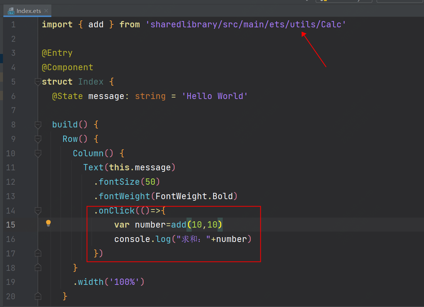Image resolution: width=424 pixels, height=307 pixels.
Task: Click the fold end marker on line 17
Action: pyautogui.click(x=38, y=253)
